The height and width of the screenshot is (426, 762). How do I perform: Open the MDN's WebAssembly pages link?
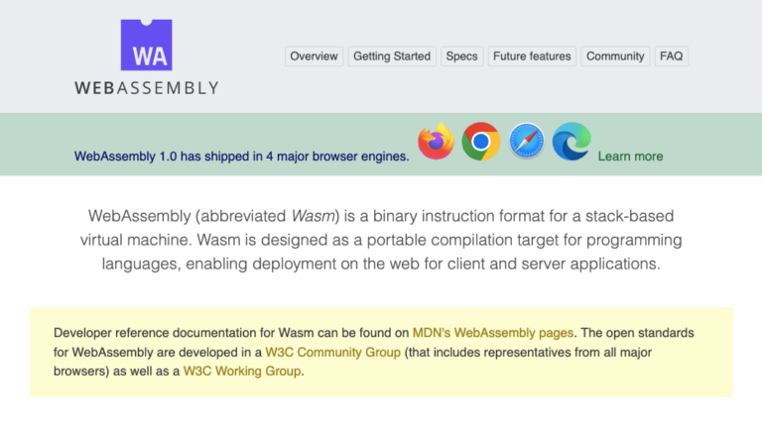495,333
